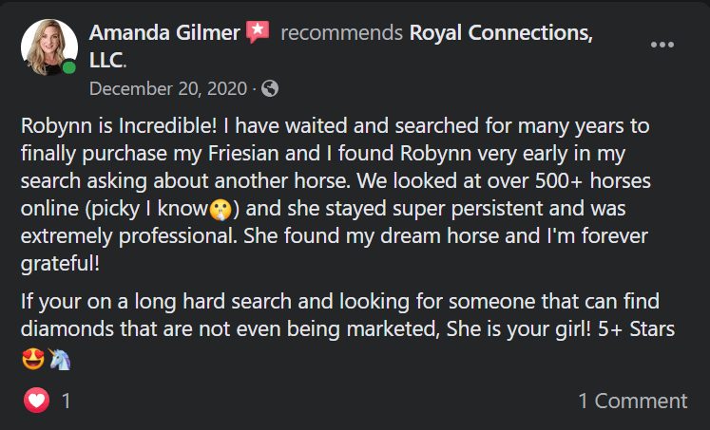Open the three-dot post options menu

point(663,45)
